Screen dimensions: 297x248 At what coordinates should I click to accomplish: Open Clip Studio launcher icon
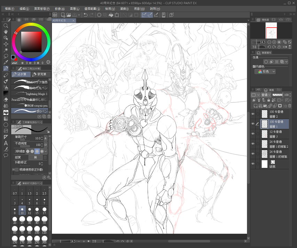click(x=55, y=15)
